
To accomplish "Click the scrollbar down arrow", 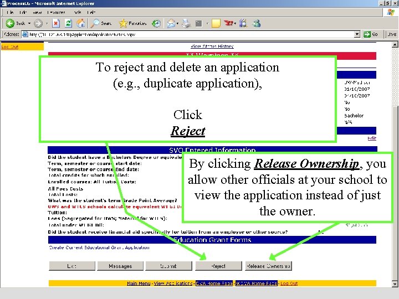I will 395,283.
